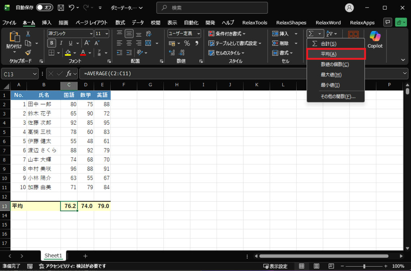Toggle Italic formatting
This screenshot has height=271, width=411.
click(x=61, y=43)
